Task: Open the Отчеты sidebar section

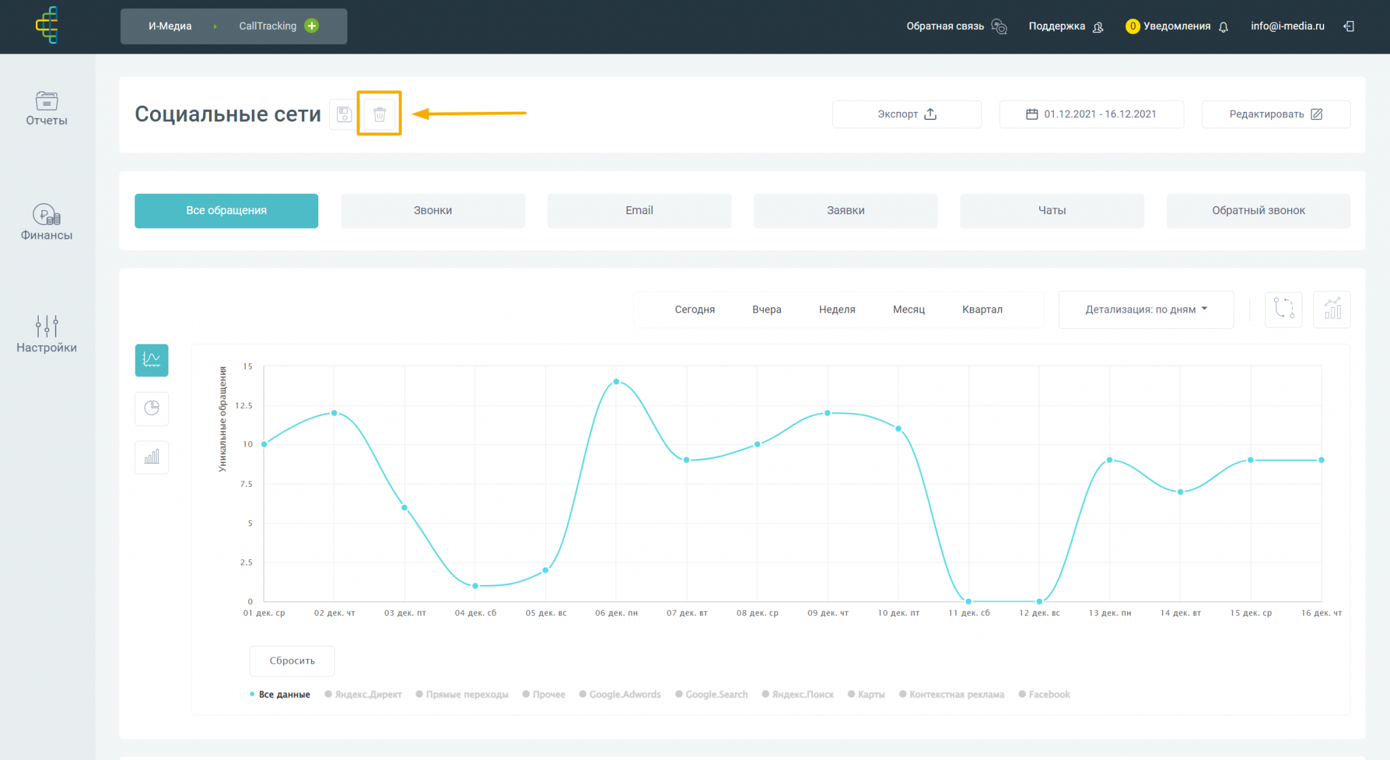Action: point(46,108)
